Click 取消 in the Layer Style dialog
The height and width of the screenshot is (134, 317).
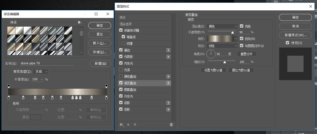(295, 26)
